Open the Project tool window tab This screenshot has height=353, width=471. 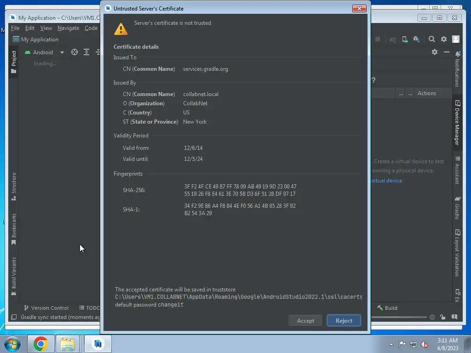point(13,62)
